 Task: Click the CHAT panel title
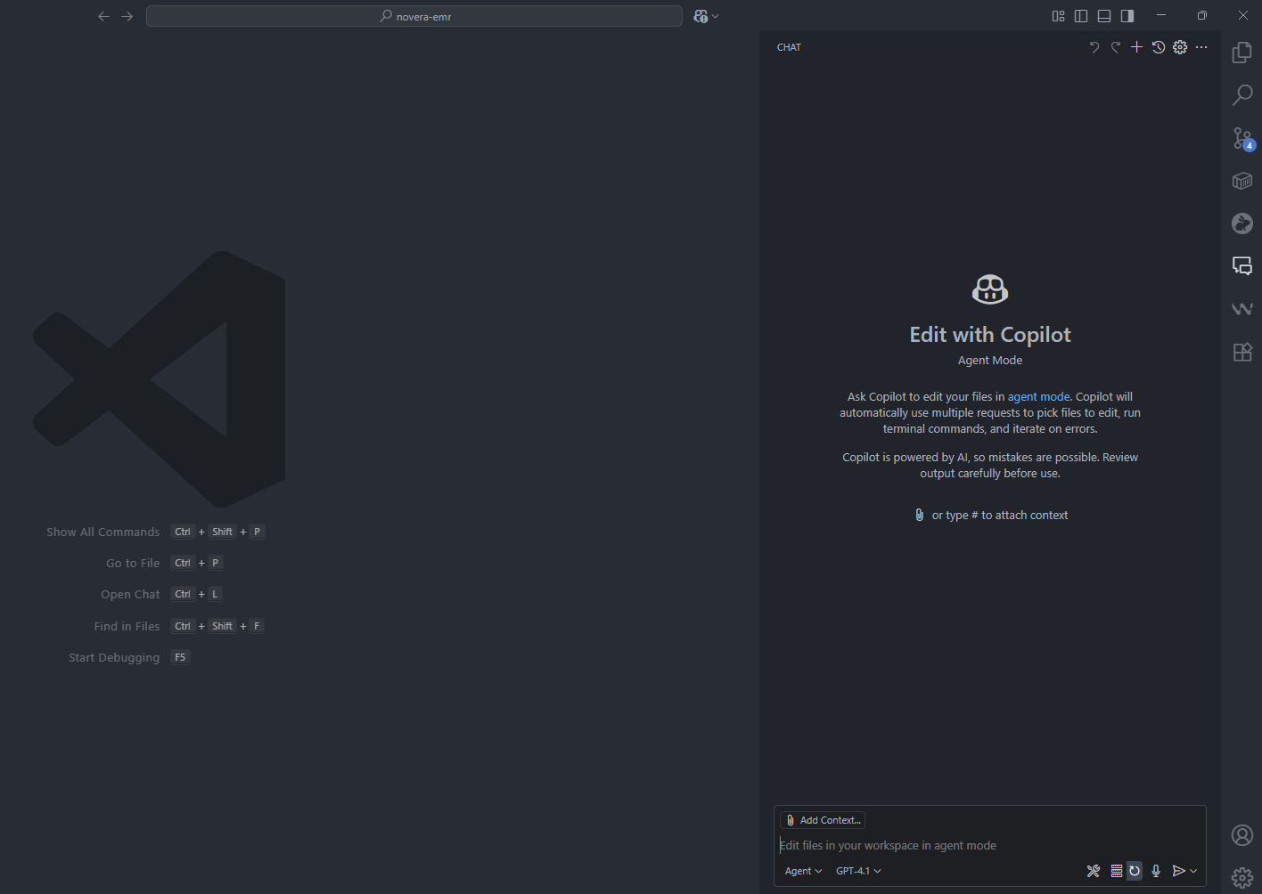pos(789,47)
